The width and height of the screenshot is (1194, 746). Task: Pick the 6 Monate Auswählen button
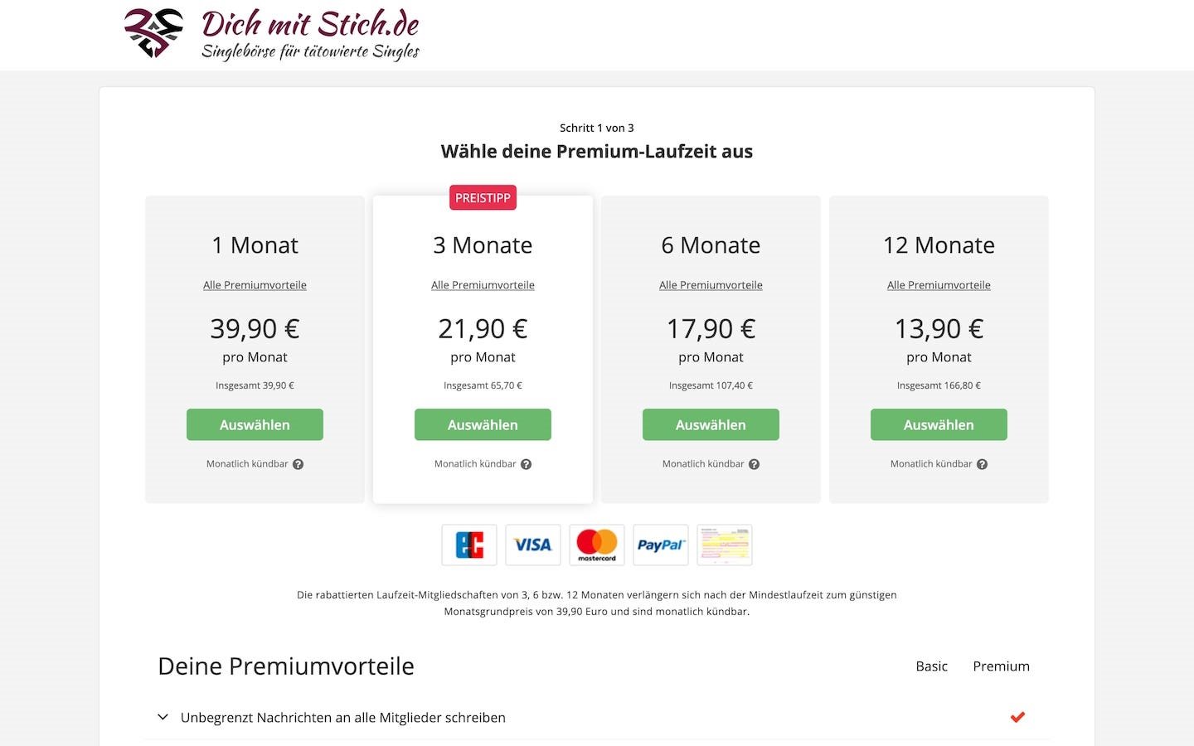tap(711, 424)
